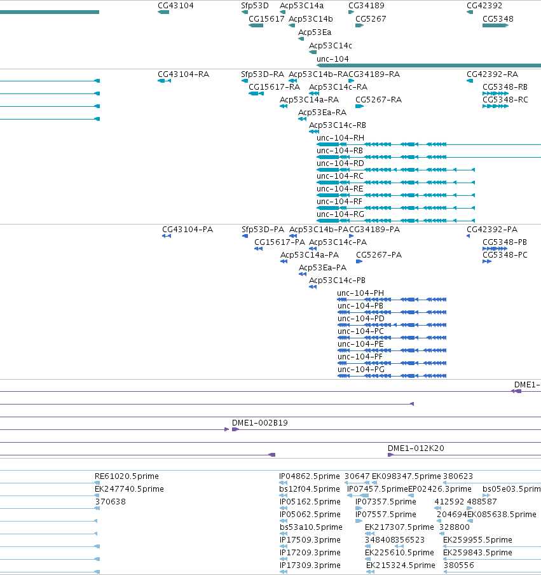Screen dimensions: 541x575
Task: Select the unc-104-RG transcript label
Action: point(341,214)
